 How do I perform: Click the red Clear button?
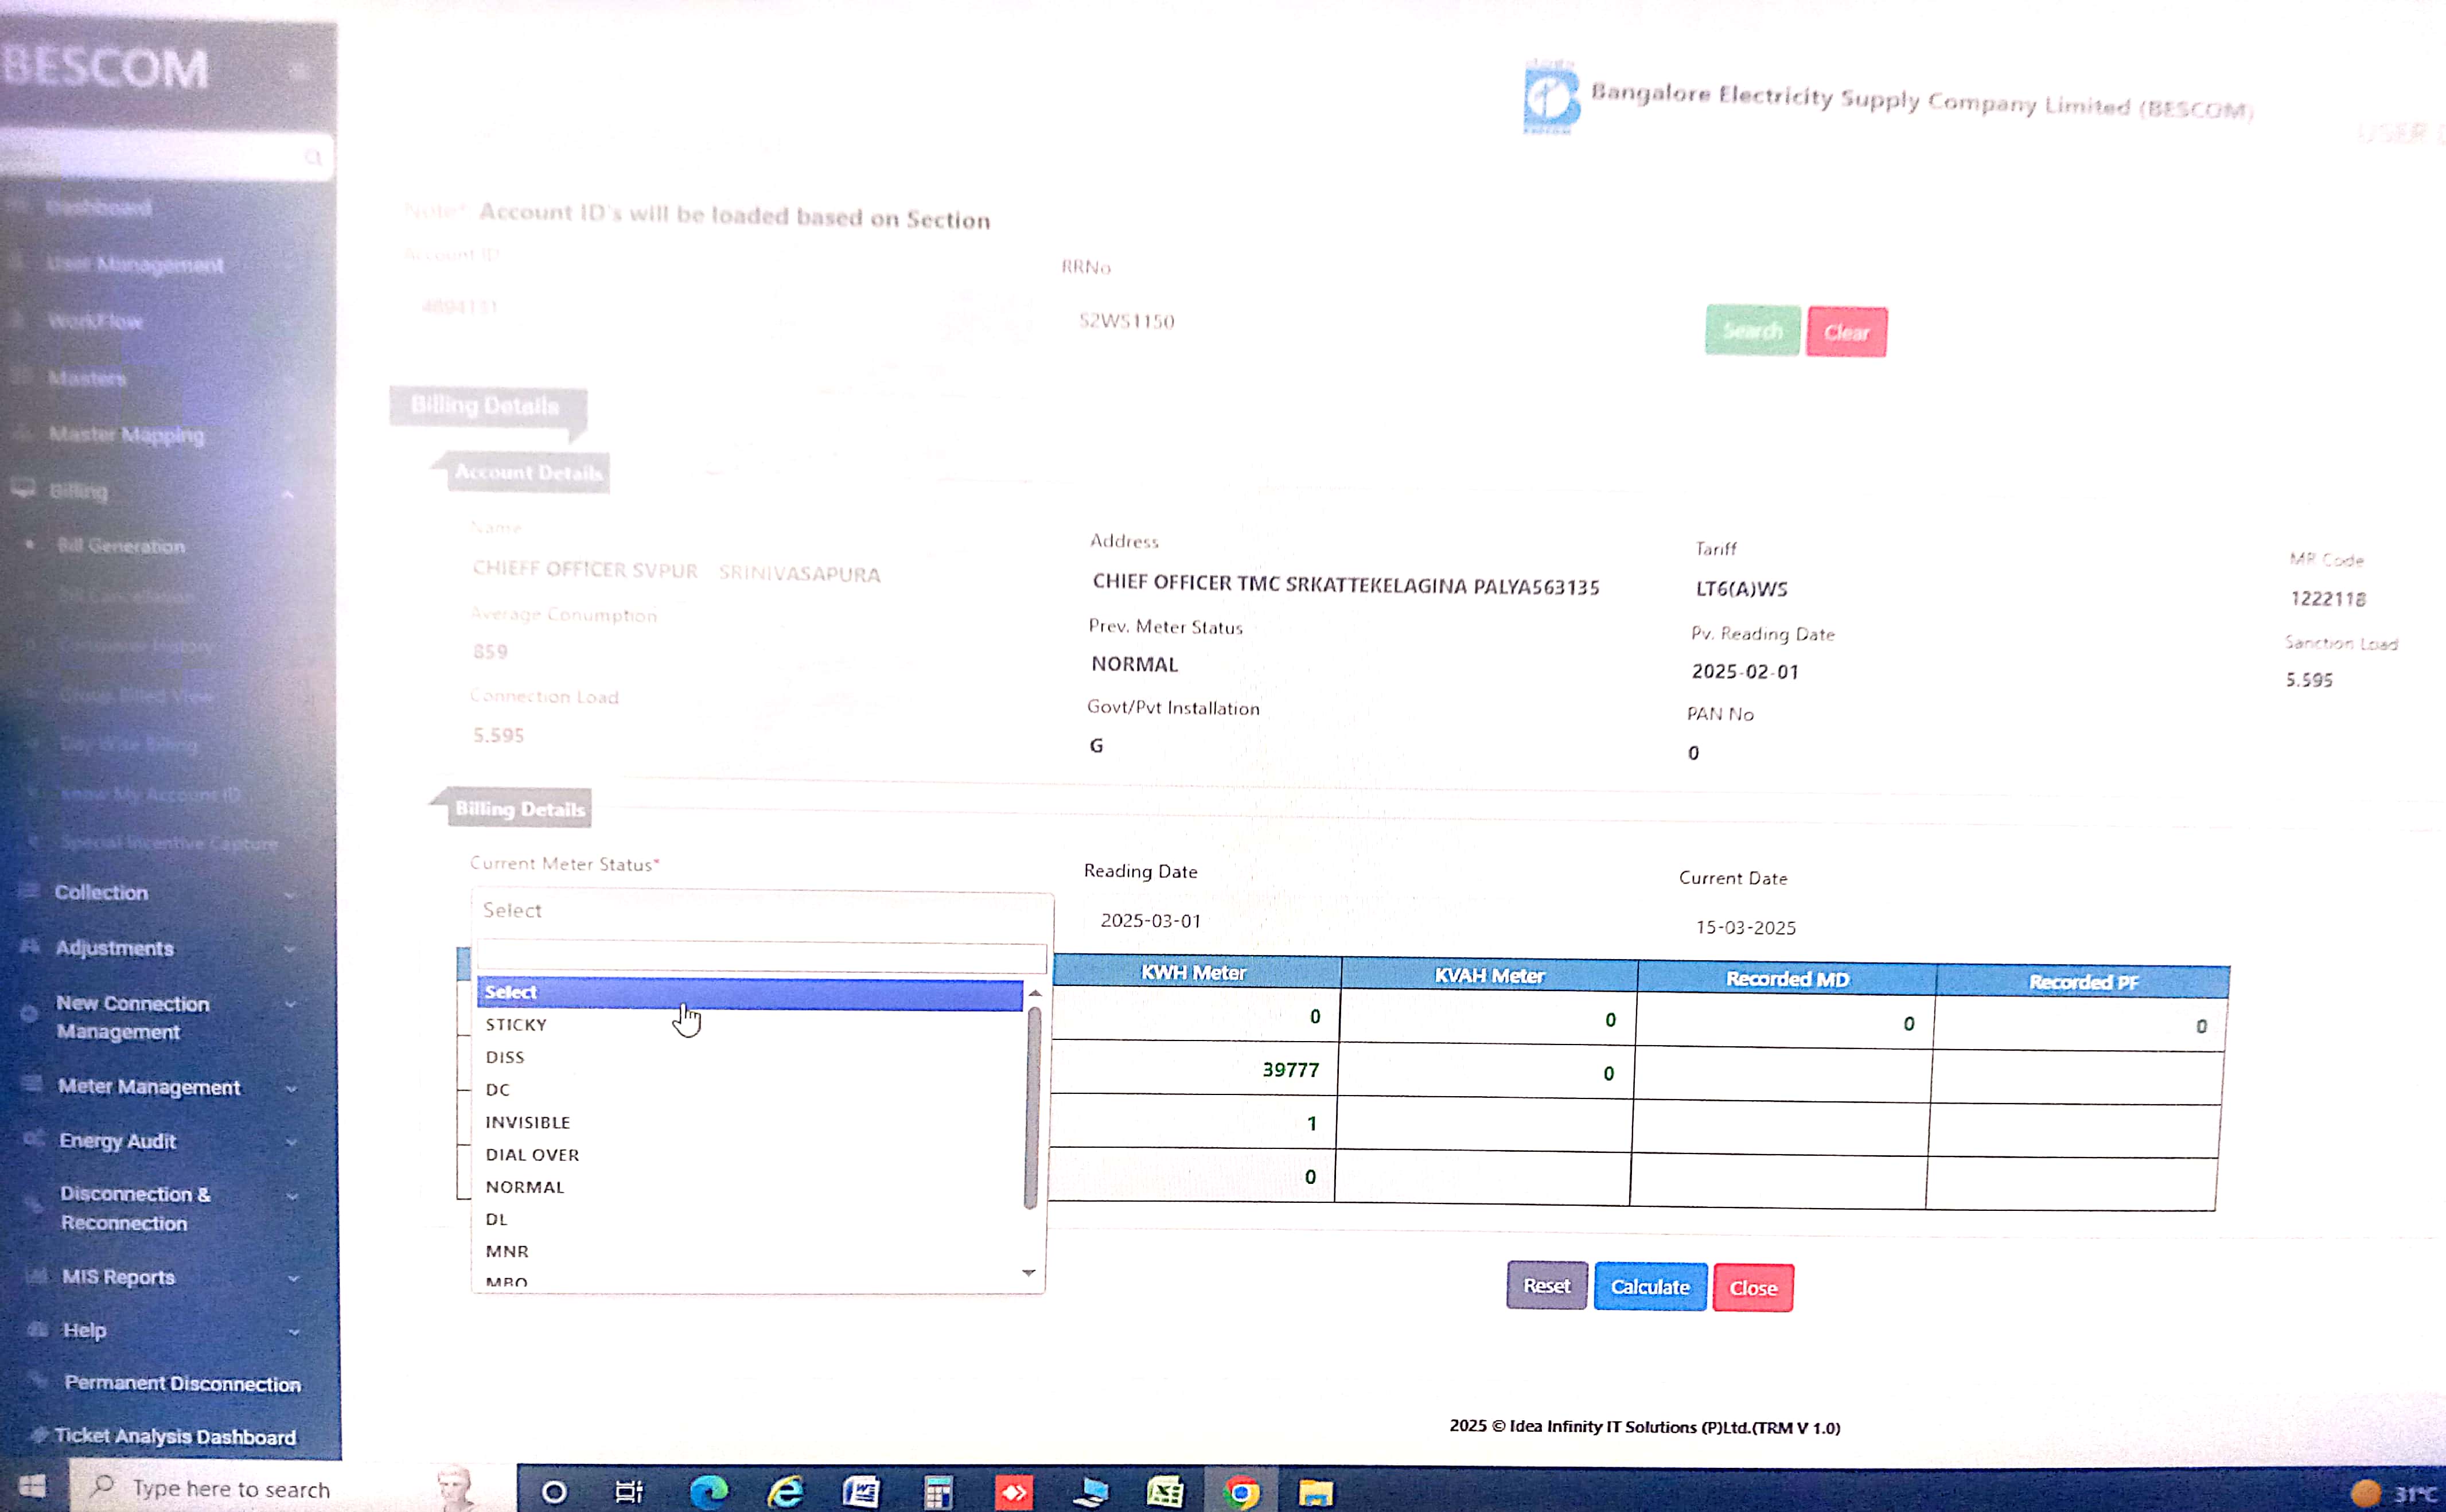[x=1846, y=332]
